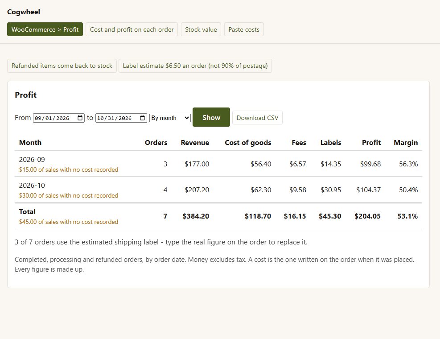Download the CSV export
Image resolution: width=440 pixels, height=339 pixels.
pyautogui.click(x=257, y=118)
